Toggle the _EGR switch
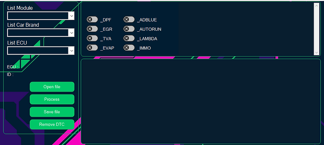The width and height of the screenshot is (324, 145). (x=92, y=29)
